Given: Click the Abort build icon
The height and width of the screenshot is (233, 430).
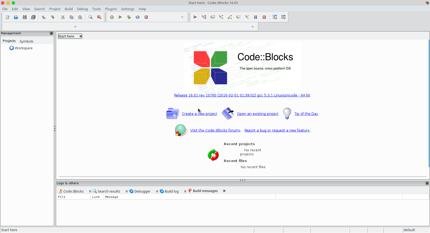Looking at the screenshot, I should 146,17.
